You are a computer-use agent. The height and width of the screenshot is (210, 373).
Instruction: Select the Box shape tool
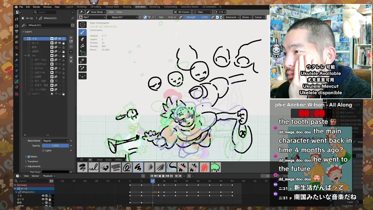(x=82, y=53)
